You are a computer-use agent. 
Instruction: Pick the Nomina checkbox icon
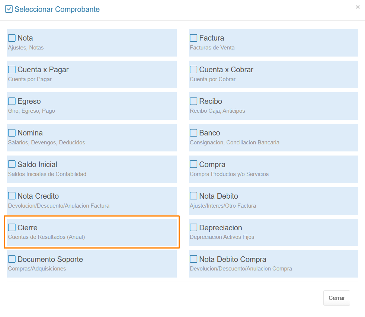click(12, 133)
